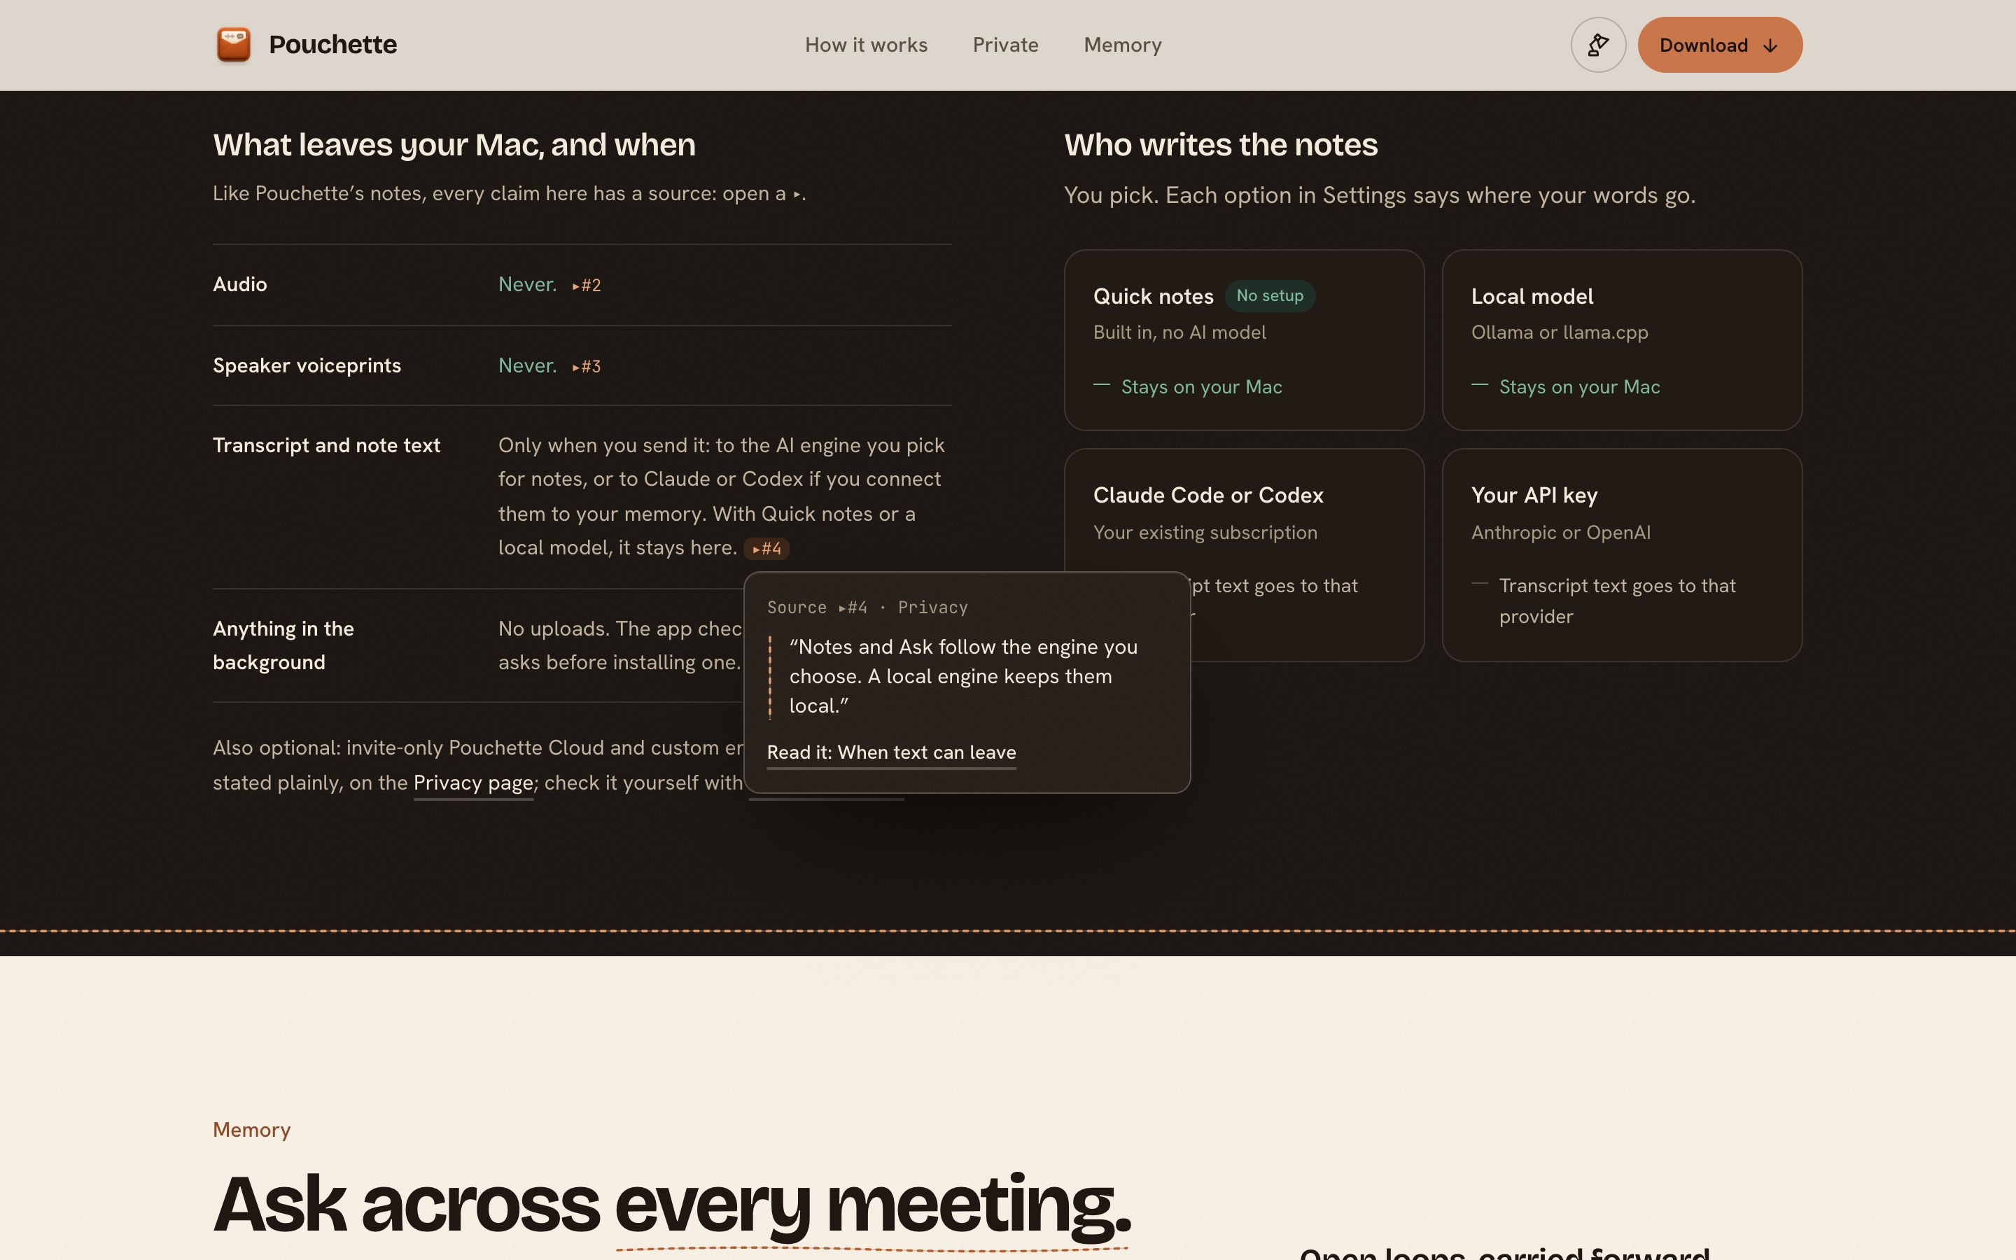
Task: Click the Audio row label
Action: 240,284
